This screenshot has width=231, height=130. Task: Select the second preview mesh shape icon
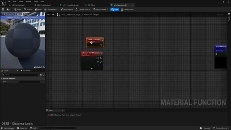pyautogui.click(x=37, y=68)
